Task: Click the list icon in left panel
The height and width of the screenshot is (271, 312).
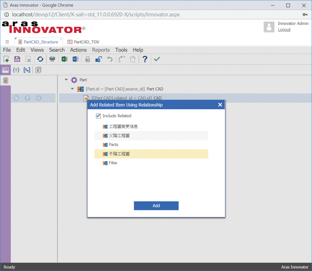Action: click(x=16, y=98)
